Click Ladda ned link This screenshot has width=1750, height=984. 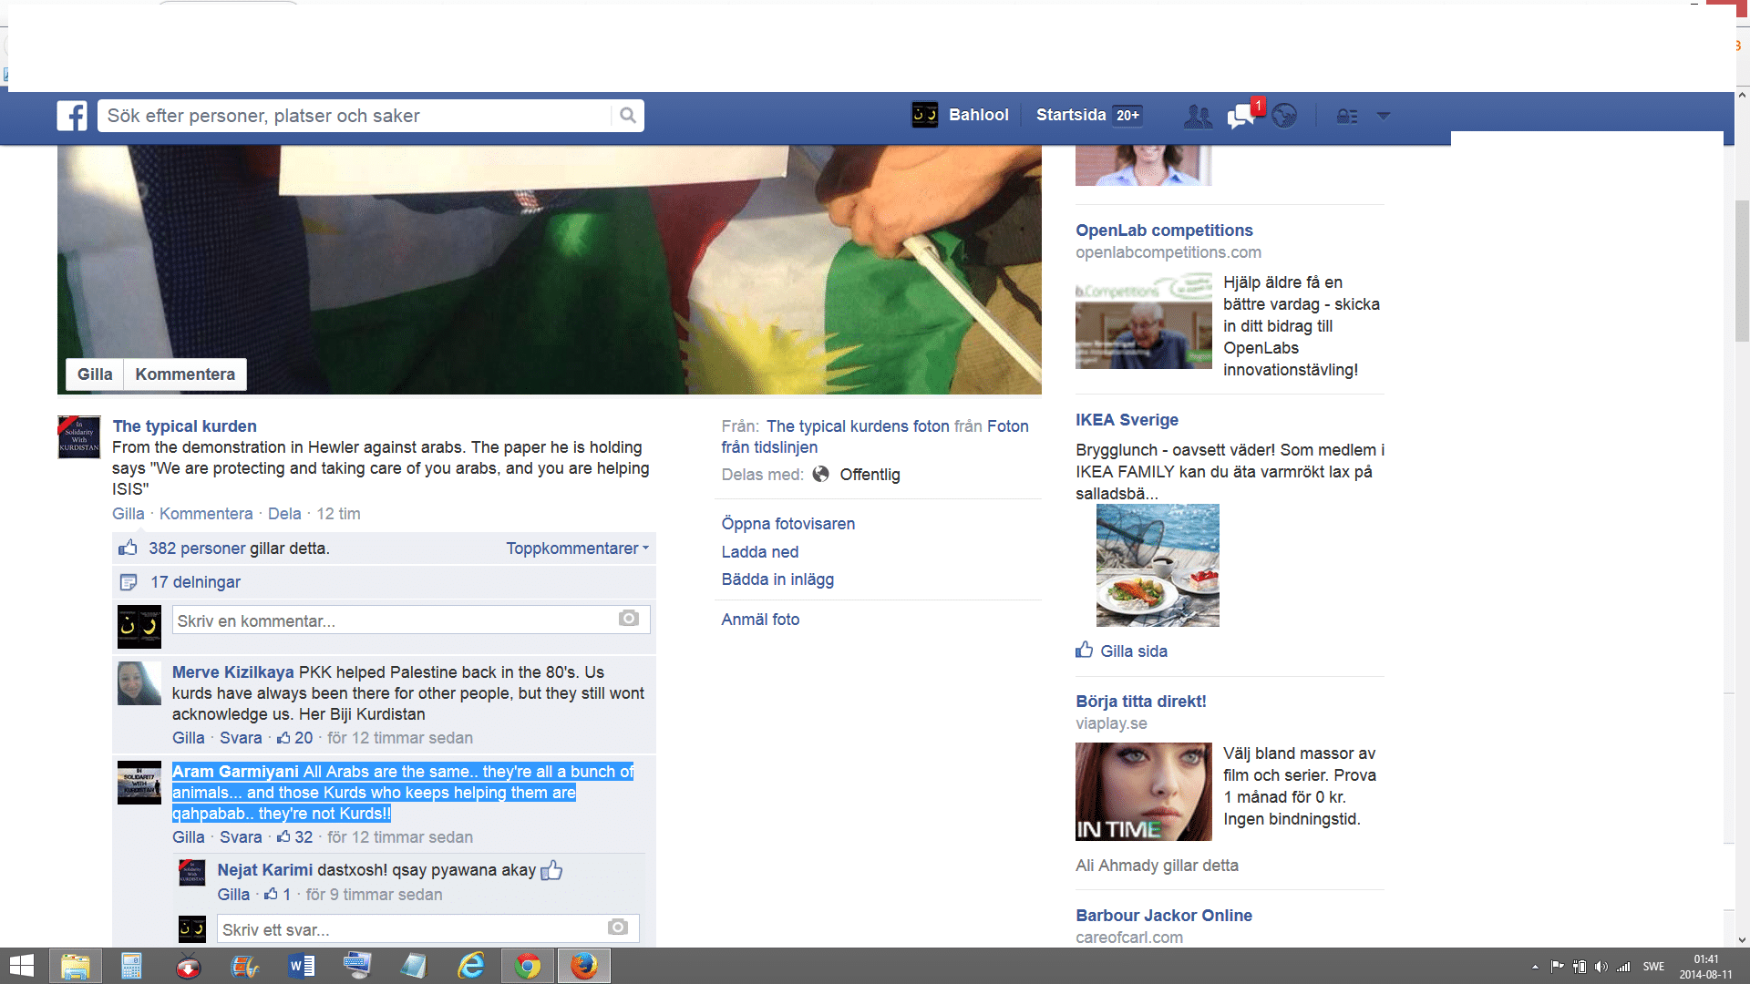pyautogui.click(x=760, y=552)
